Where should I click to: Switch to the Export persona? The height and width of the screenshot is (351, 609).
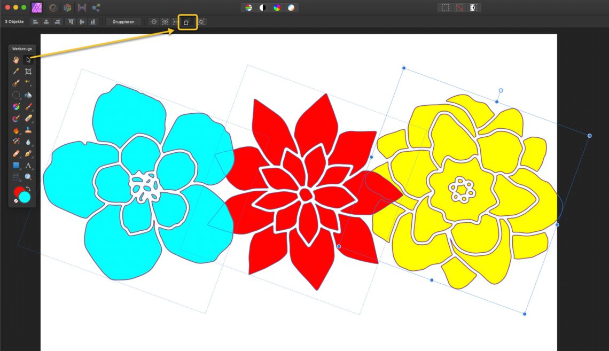click(96, 7)
